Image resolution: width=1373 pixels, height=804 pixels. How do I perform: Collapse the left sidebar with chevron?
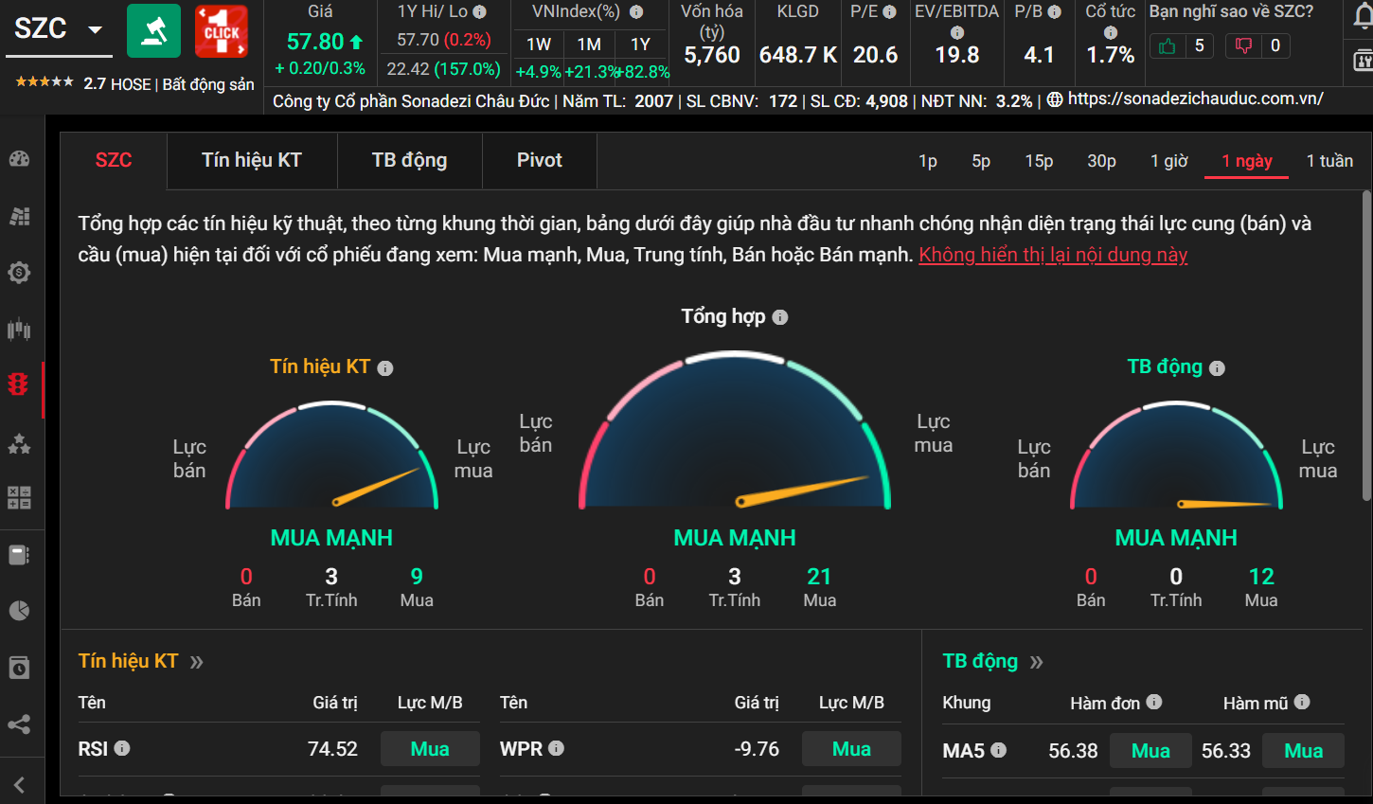(x=19, y=784)
